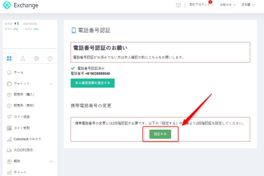Screen dimensions: 264x176
Task: Open the settings gear tab
Action: (x=37, y=58)
